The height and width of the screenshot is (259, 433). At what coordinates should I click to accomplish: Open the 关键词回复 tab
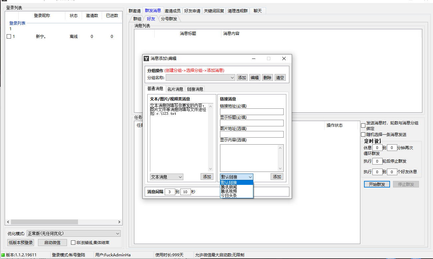(214, 11)
